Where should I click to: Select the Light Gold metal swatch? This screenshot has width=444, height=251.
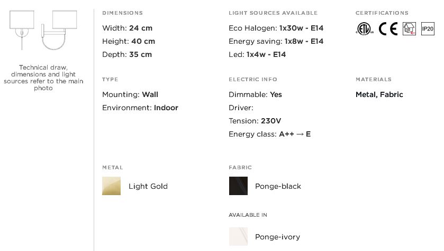click(111, 186)
